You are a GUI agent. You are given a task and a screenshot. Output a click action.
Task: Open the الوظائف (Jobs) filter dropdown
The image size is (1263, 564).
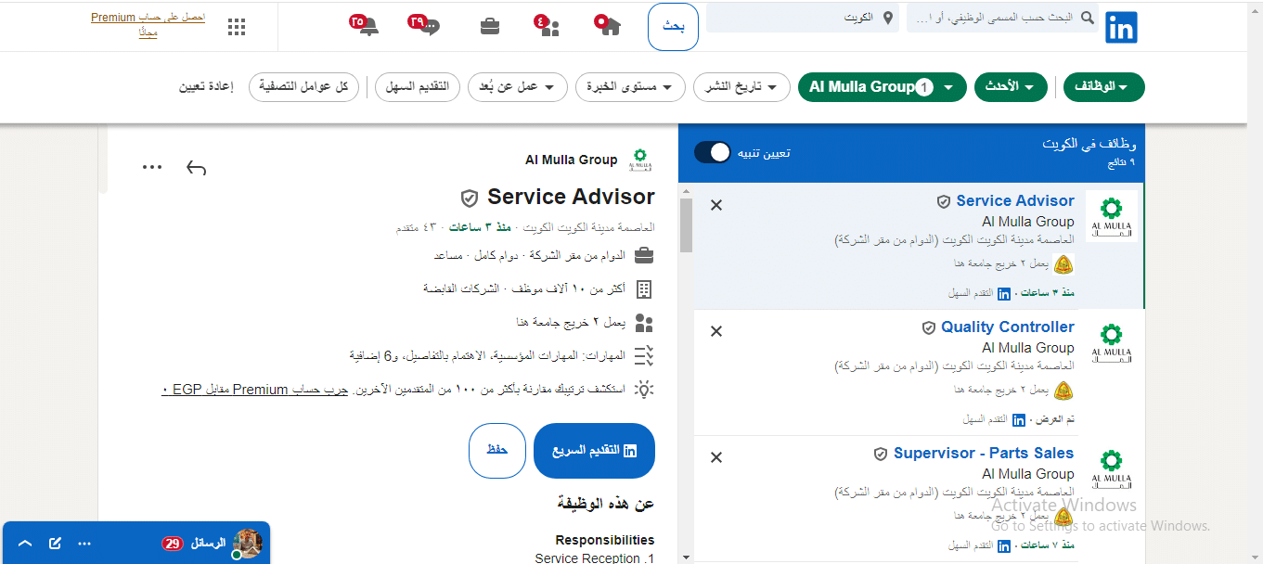click(x=1103, y=87)
